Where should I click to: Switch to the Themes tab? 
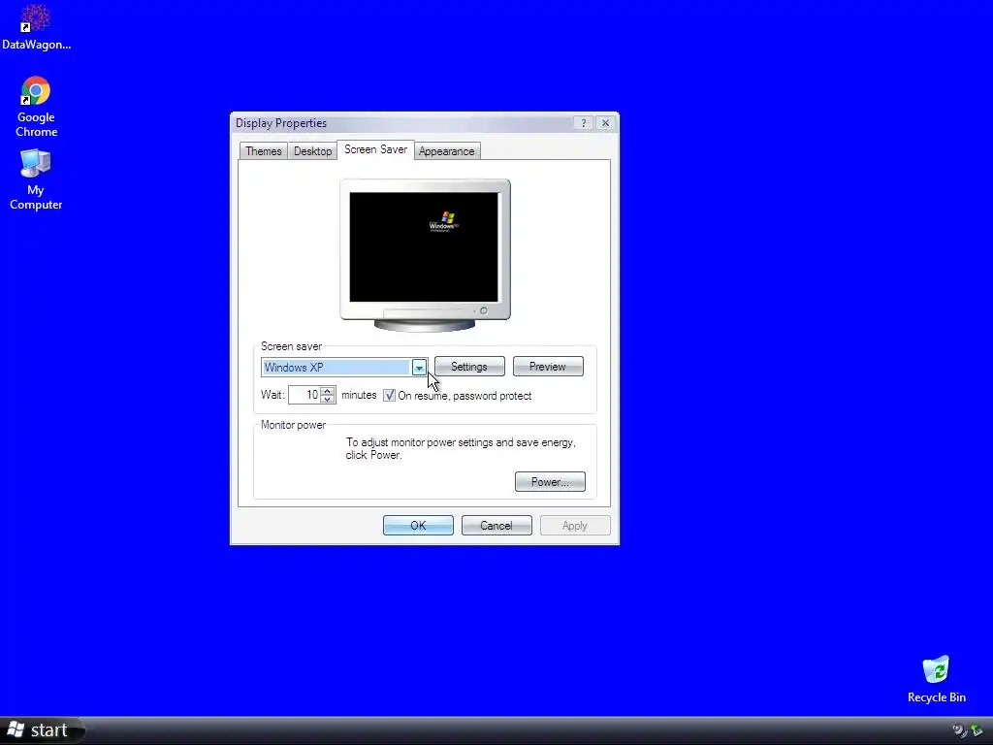(264, 151)
